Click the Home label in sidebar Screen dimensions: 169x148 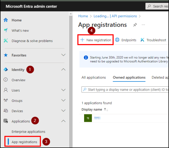17,20
